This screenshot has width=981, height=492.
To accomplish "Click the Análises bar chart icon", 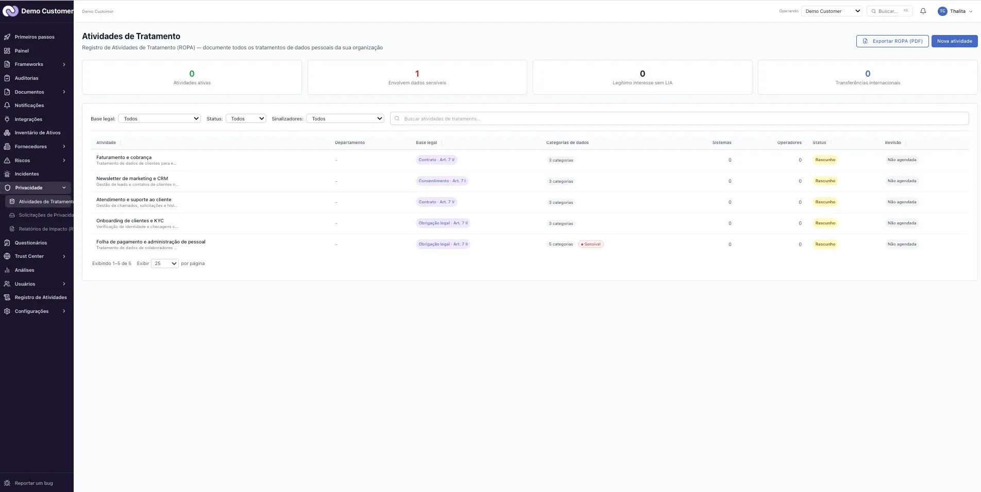I will 7,270.
